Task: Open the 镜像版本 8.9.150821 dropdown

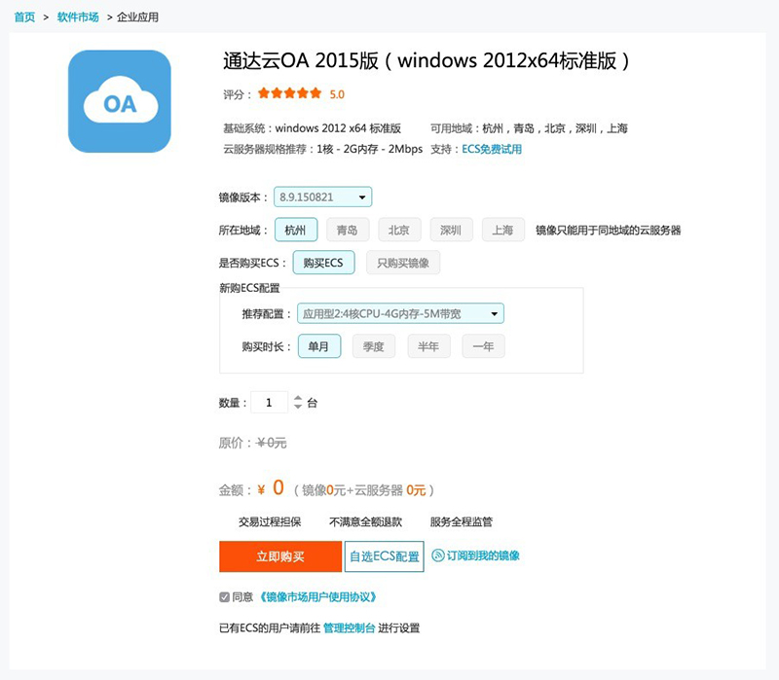Action: tap(323, 197)
